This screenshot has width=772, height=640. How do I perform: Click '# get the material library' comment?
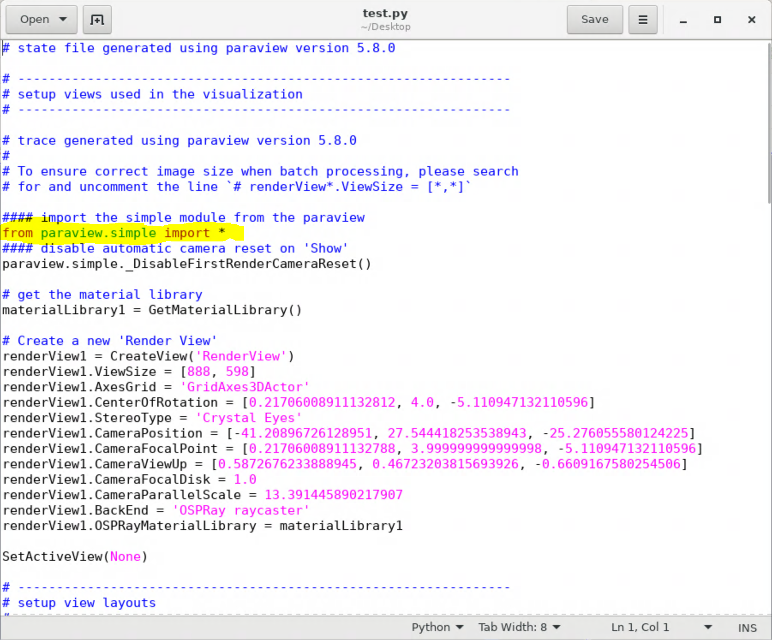pyautogui.click(x=102, y=295)
